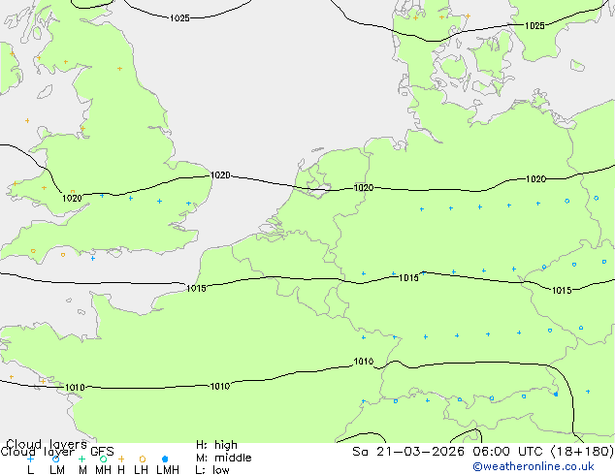615x475 pixels.
Task: Click the 1020 label off East Anglia coast
Action: click(x=220, y=175)
